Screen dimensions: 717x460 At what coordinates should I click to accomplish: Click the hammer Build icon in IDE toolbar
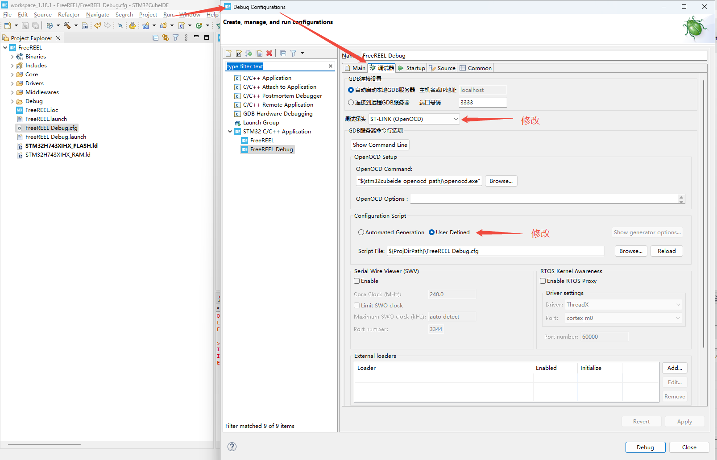67,25
